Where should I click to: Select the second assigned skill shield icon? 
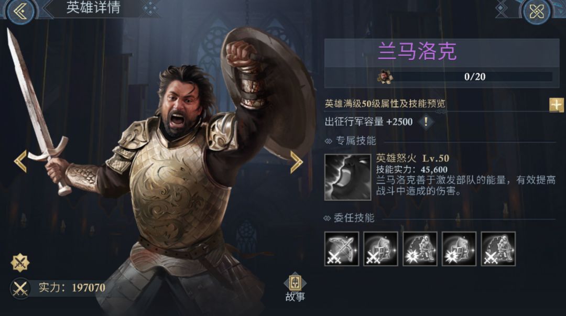(380, 249)
